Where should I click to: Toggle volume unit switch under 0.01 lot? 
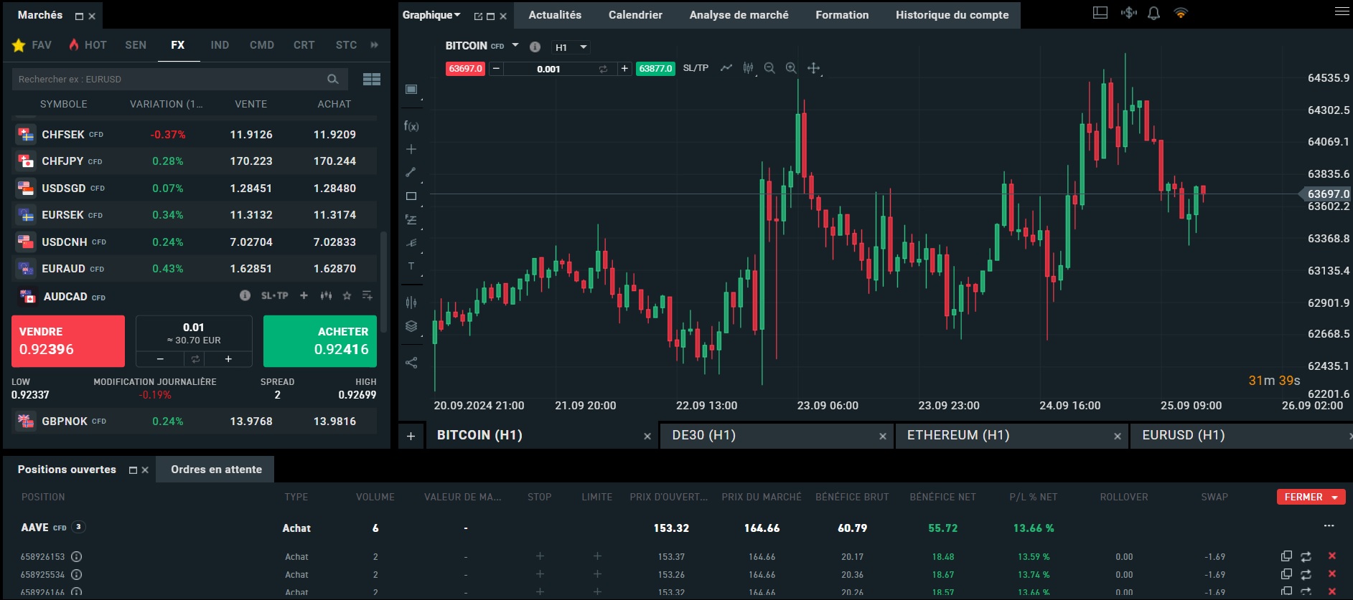click(x=195, y=358)
